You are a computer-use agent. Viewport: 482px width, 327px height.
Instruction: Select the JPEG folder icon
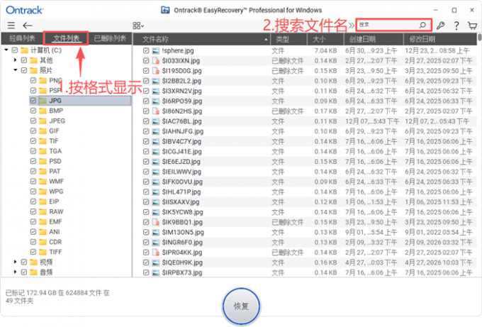[43, 121]
